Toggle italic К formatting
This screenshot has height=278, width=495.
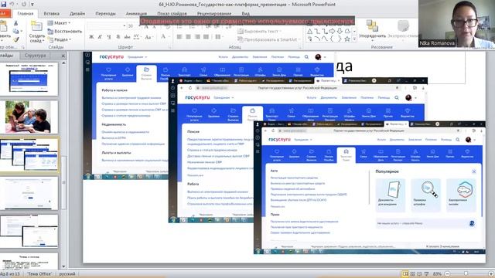click(x=100, y=37)
